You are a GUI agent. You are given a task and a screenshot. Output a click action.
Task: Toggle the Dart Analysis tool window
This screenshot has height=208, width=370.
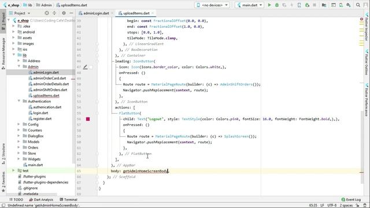41,199
